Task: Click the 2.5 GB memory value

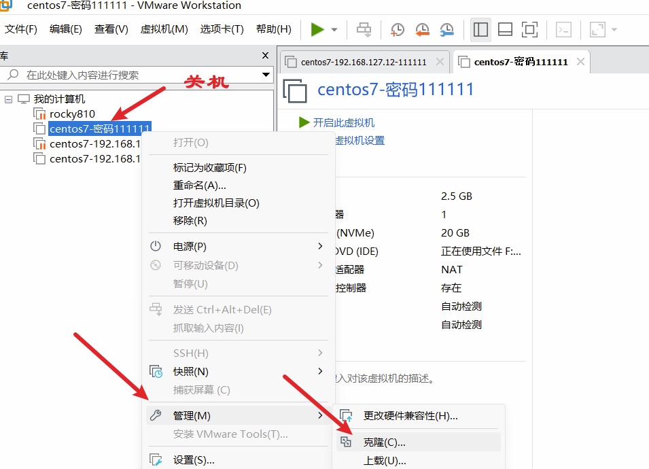Action: click(x=457, y=196)
